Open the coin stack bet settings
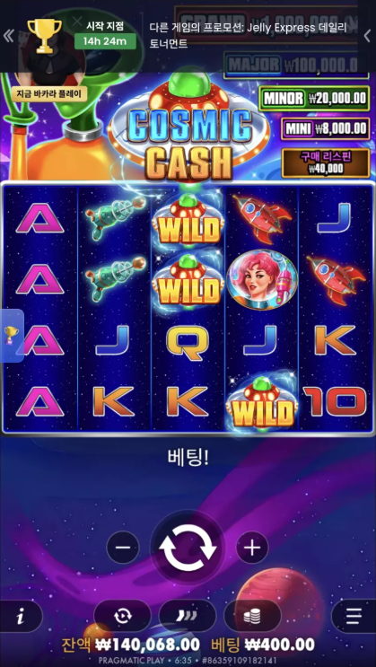Image resolution: width=376 pixels, height=667 pixels. (x=252, y=616)
